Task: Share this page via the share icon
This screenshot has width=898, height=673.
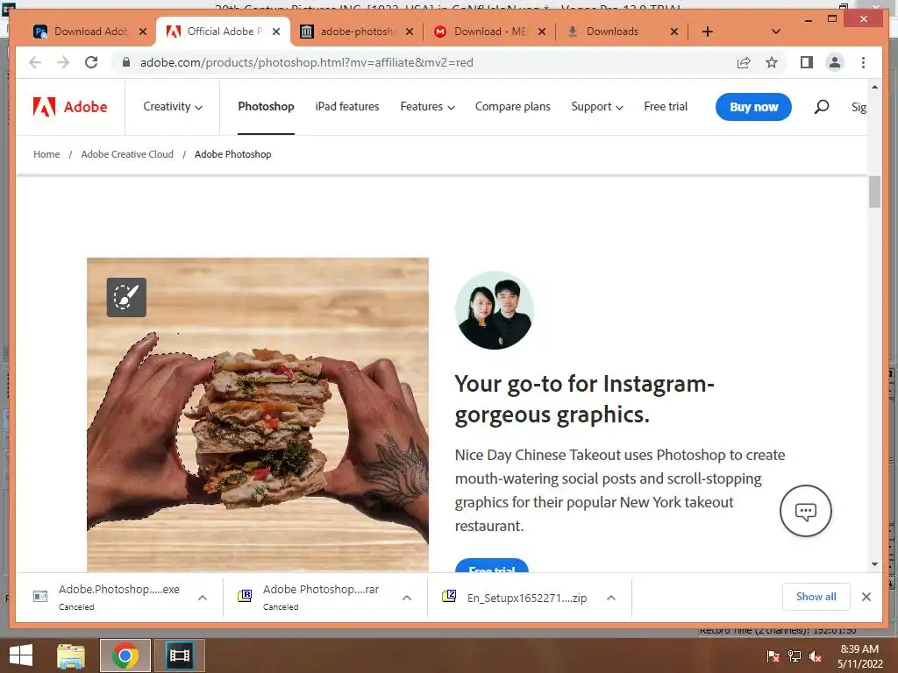Action: [x=744, y=62]
